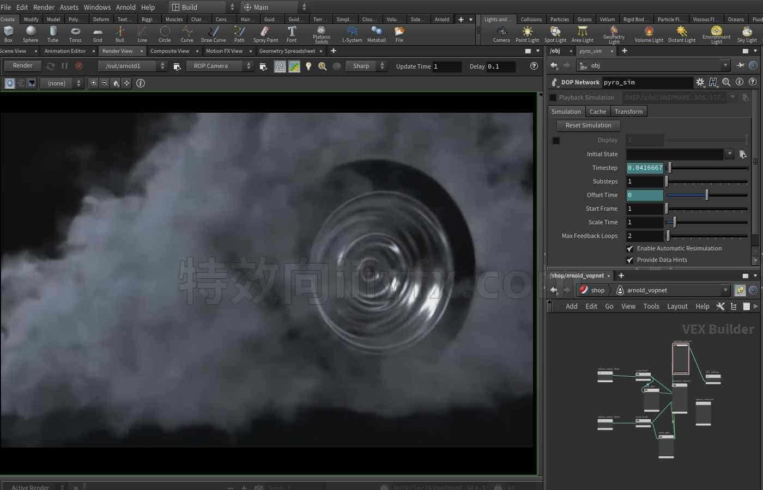
Task: Click the Render button
Action: (x=22, y=65)
